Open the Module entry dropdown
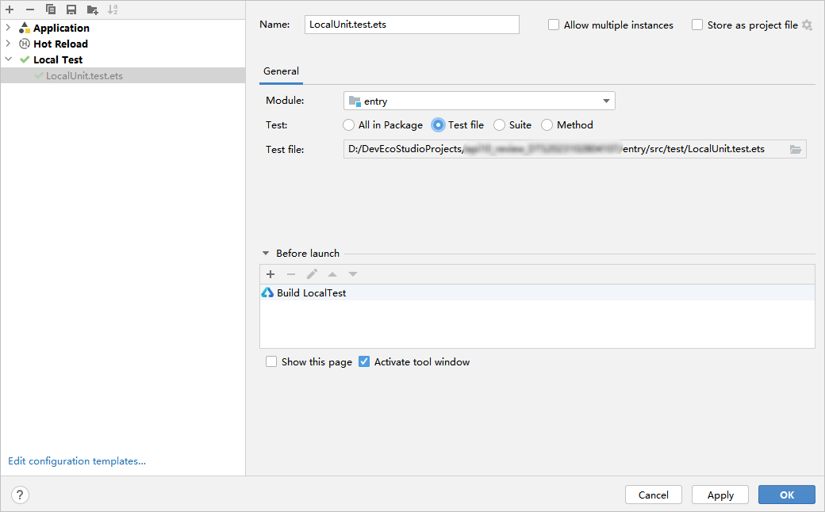The height and width of the screenshot is (512, 825). pos(479,101)
